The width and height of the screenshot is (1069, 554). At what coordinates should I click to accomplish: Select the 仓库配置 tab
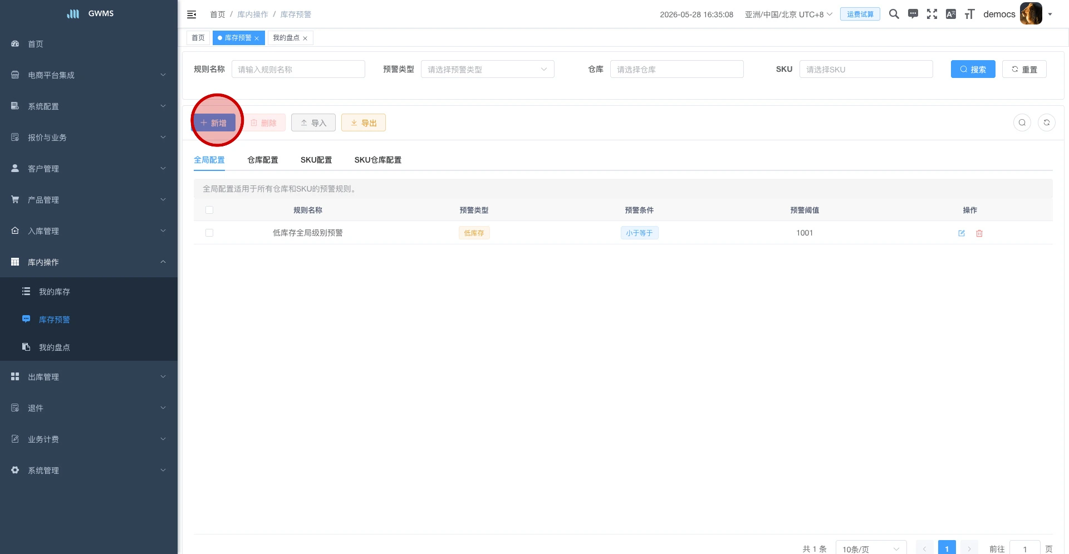263,160
